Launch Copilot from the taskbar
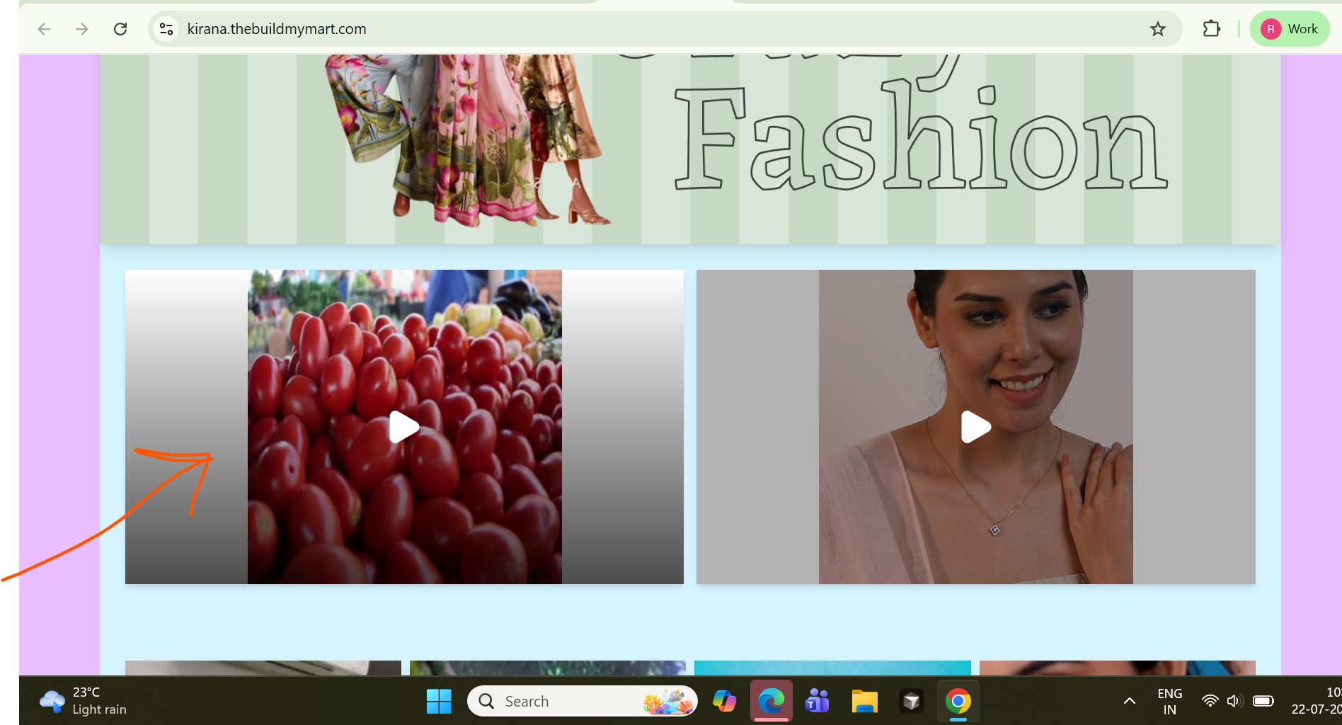The height and width of the screenshot is (725, 1342). (x=724, y=701)
